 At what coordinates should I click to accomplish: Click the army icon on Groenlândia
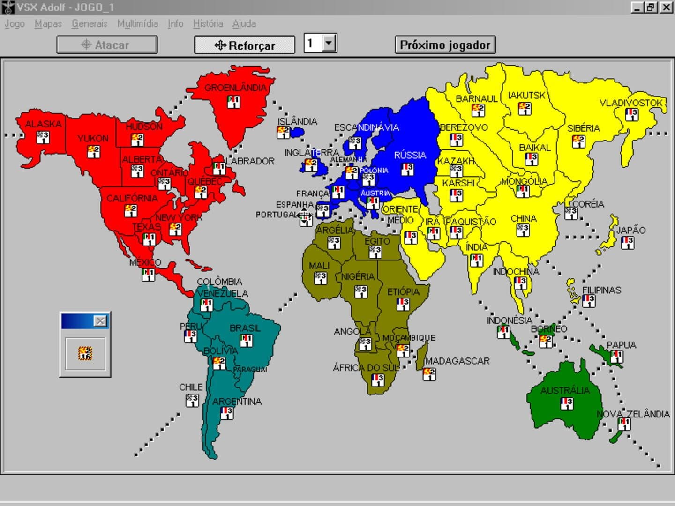click(x=233, y=101)
